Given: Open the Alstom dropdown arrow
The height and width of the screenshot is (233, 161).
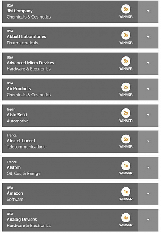Looking at the screenshot, I should [148, 168].
